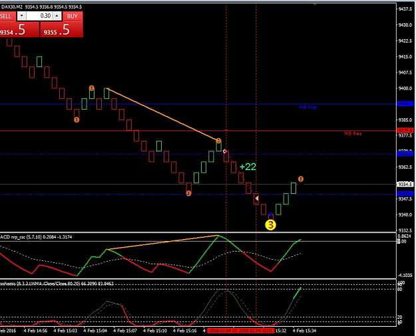The height and width of the screenshot is (336, 416).
Task: Click the white trade exit arrow on the red brick
Action: point(256,198)
